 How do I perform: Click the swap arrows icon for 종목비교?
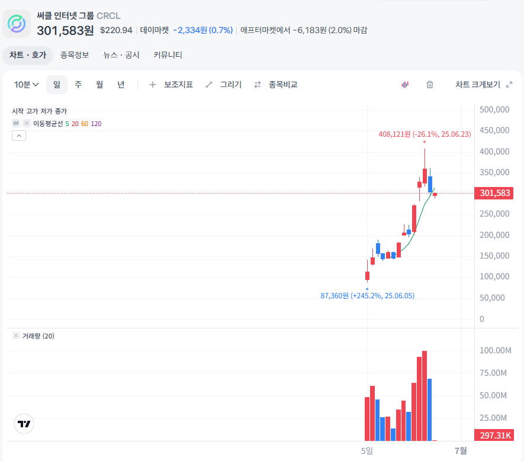click(x=258, y=85)
